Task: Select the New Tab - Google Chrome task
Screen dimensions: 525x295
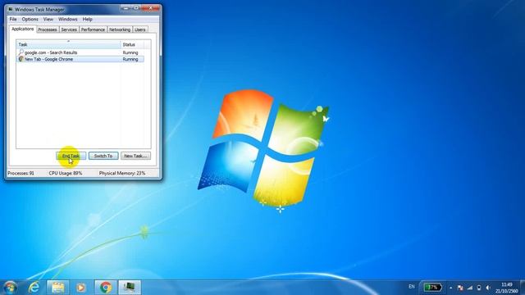Action: [x=80, y=59]
